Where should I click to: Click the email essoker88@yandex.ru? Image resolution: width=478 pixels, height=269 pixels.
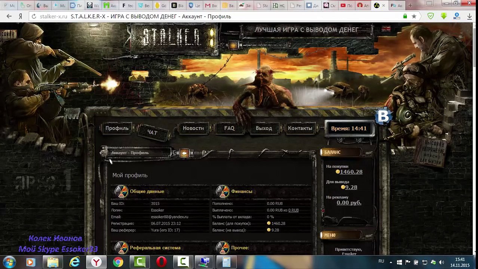[169, 217]
